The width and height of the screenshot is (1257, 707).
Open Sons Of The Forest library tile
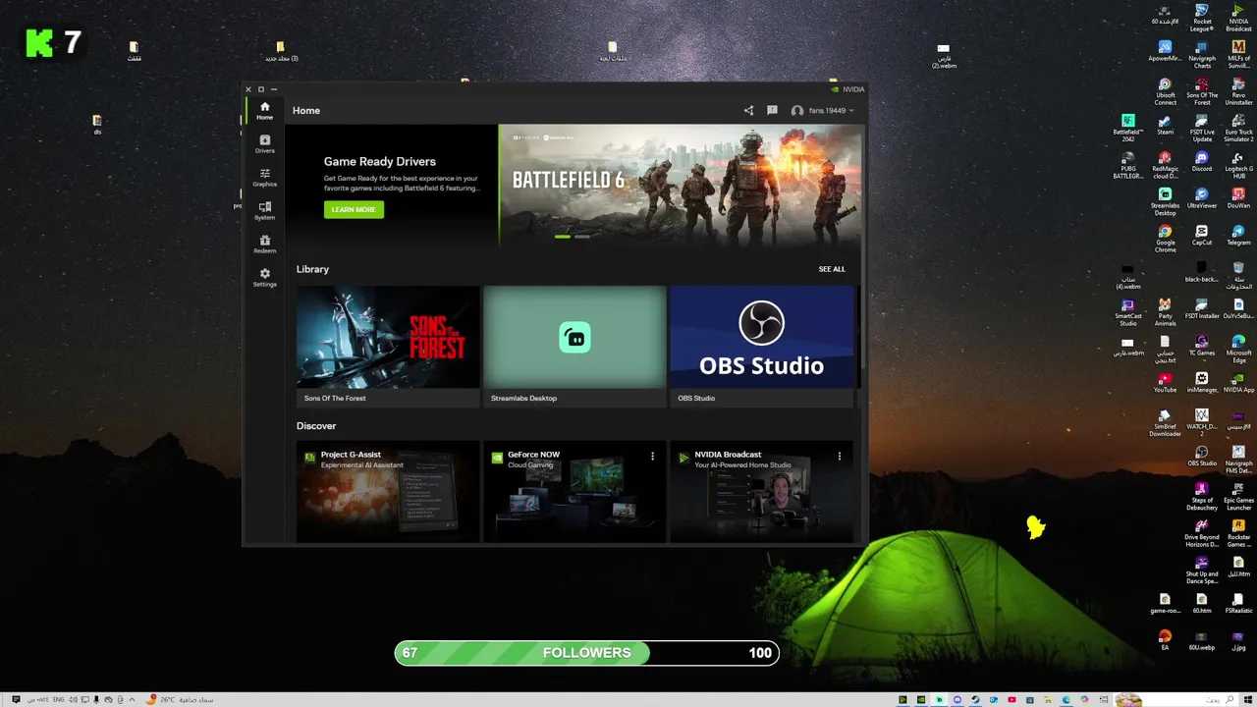click(x=388, y=346)
